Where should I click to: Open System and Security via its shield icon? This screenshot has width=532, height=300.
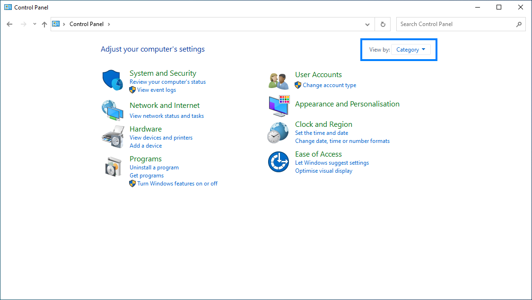click(112, 79)
